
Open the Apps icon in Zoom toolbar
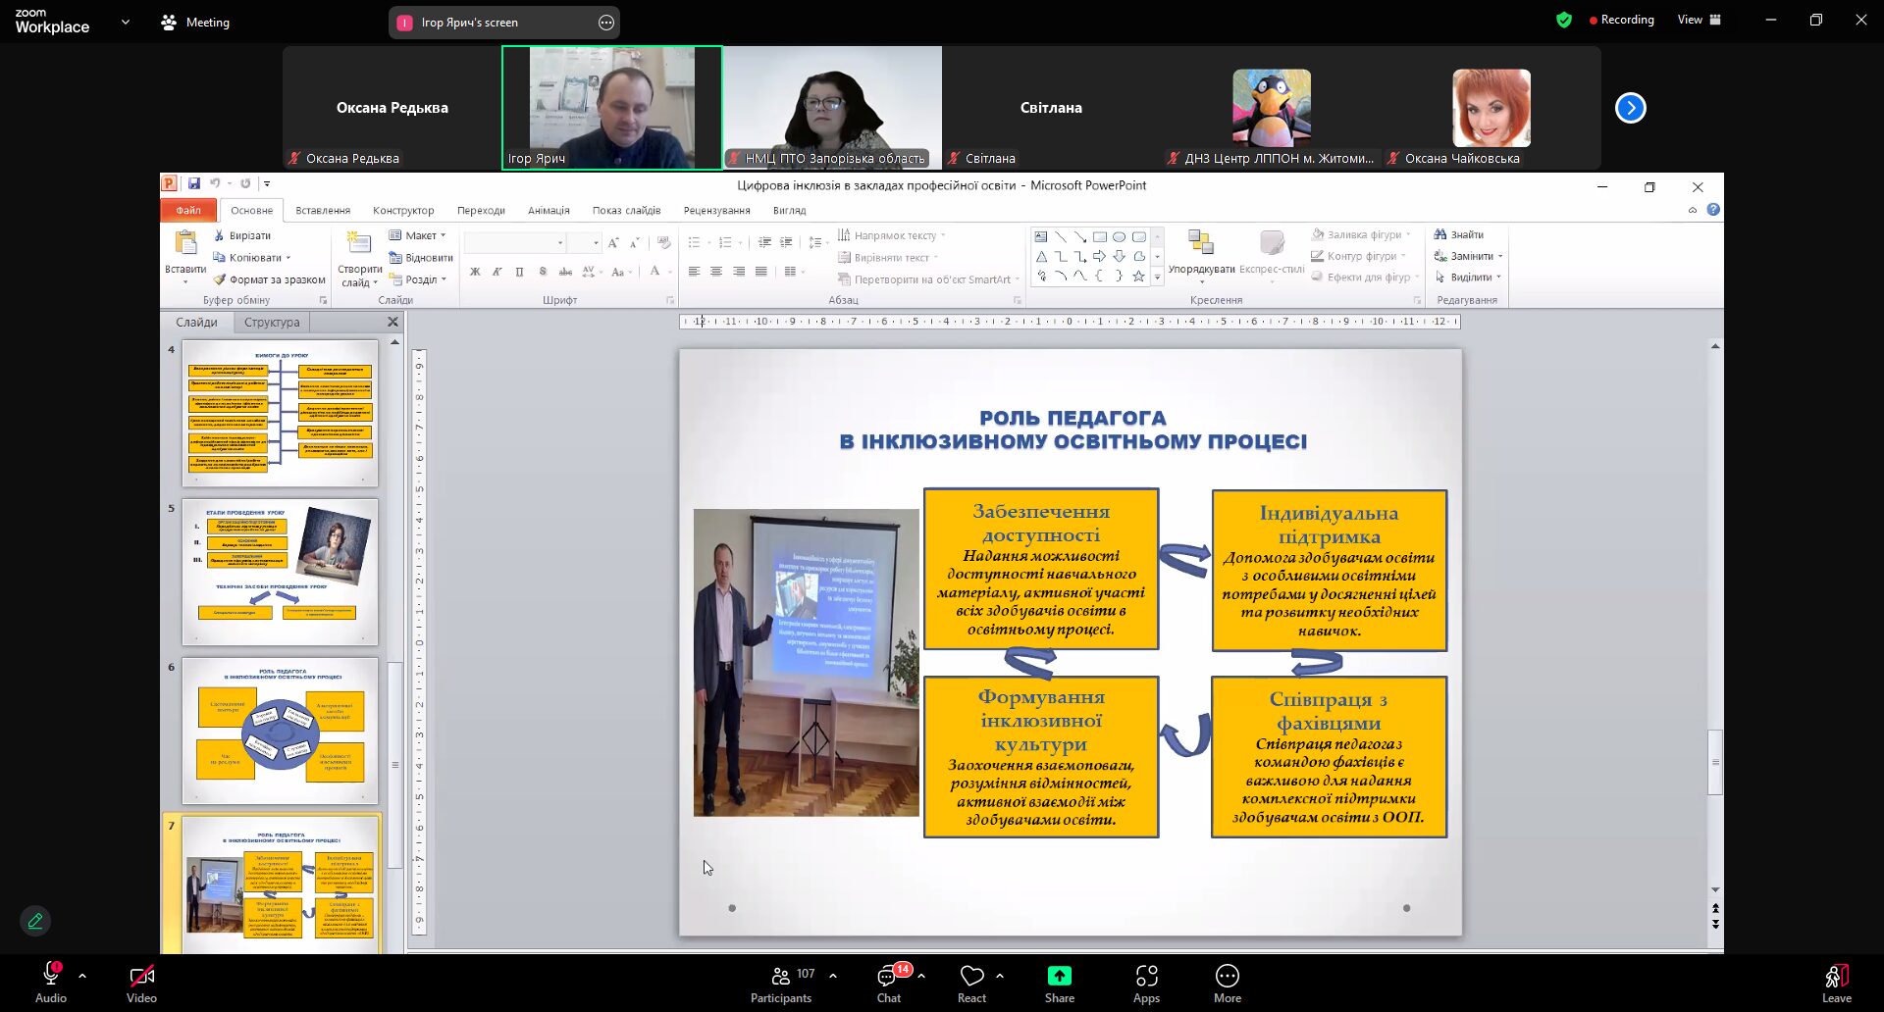(x=1146, y=976)
